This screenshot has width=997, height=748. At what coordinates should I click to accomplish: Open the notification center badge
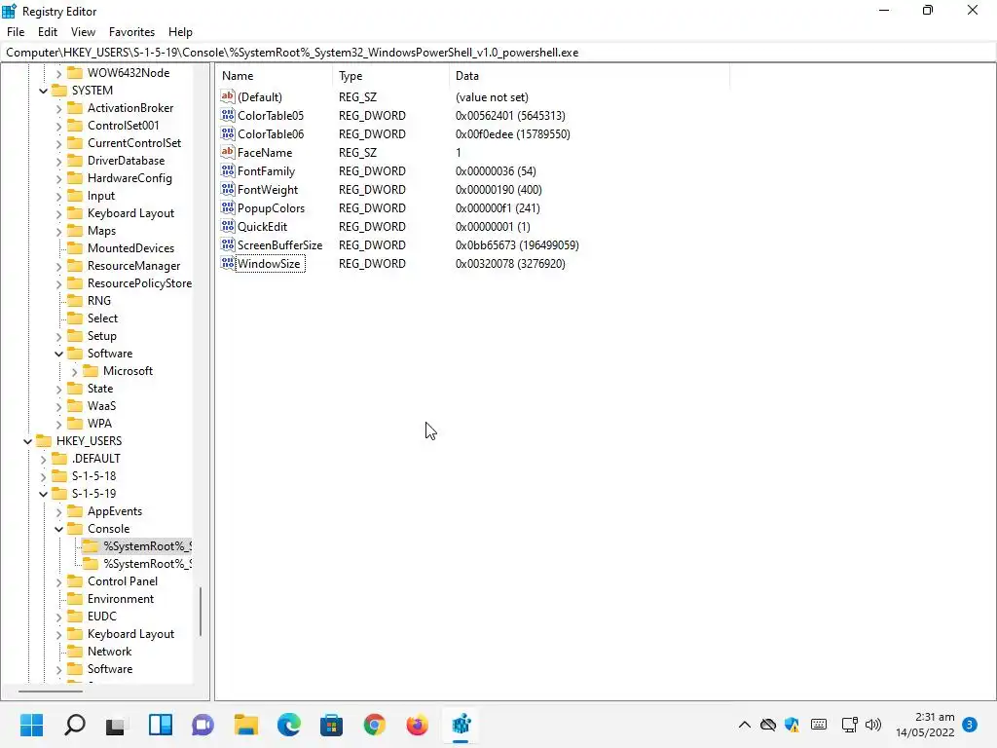970,725
